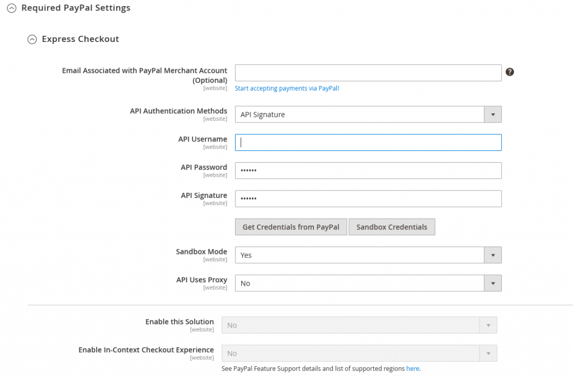Follow the 'here' supported regions link
Screen dimensions: 573x378
[412, 368]
